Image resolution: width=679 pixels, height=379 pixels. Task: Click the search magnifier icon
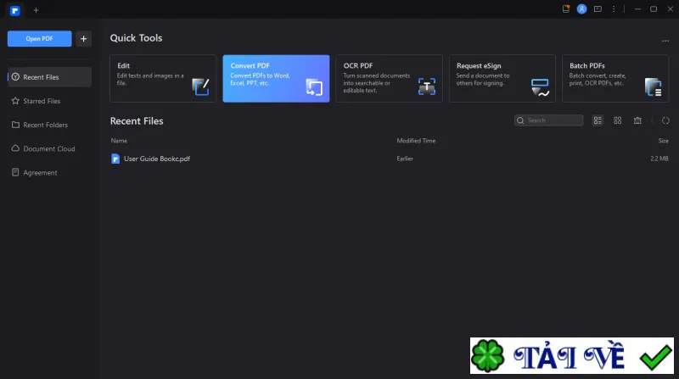click(520, 120)
